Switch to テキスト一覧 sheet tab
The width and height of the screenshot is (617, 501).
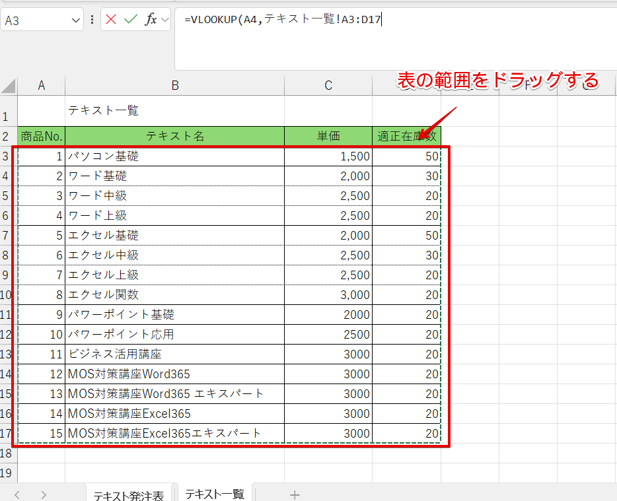pos(215,494)
